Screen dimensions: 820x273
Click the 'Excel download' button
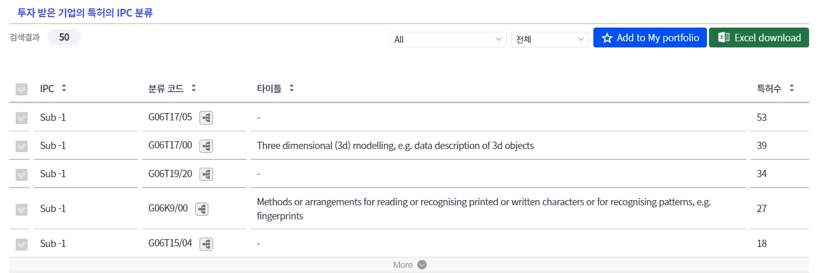tap(759, 38)
